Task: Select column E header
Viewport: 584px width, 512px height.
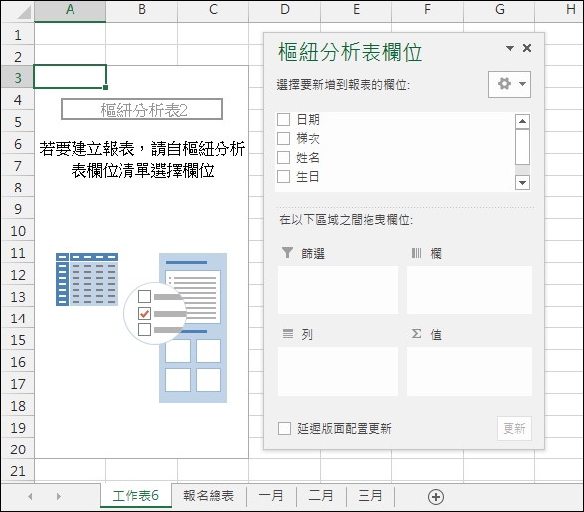Action: pyautogui.click(x=356, y=10)
